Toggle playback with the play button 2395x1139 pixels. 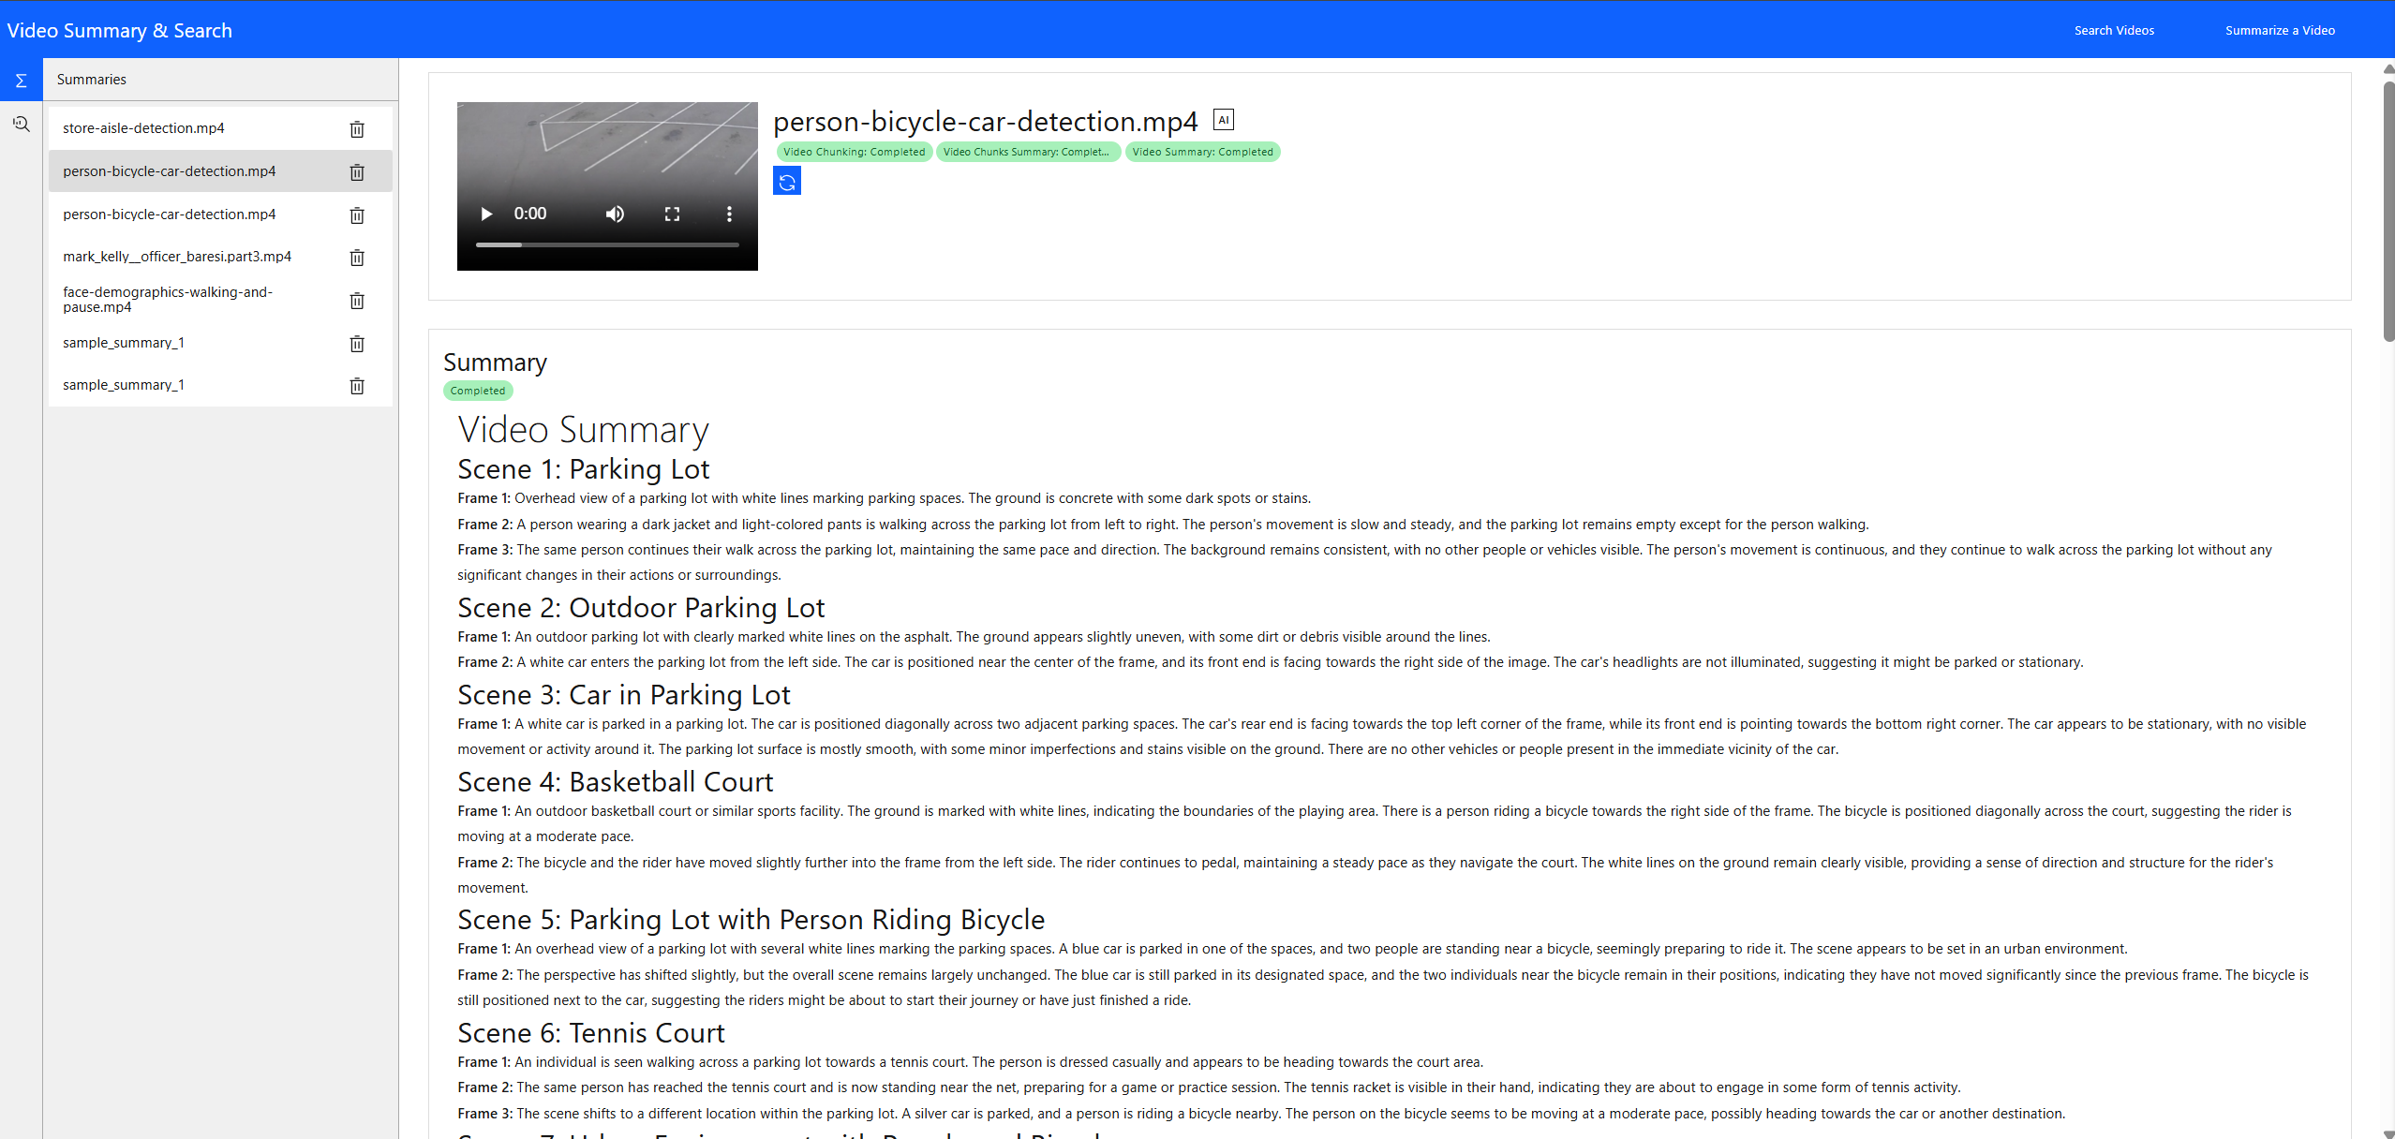point(485,214)
